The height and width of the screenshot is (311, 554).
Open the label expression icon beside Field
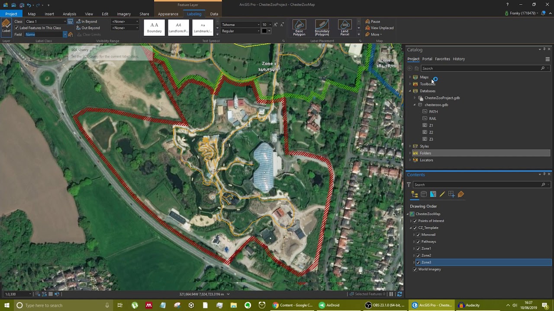click(x=71, y=35)
